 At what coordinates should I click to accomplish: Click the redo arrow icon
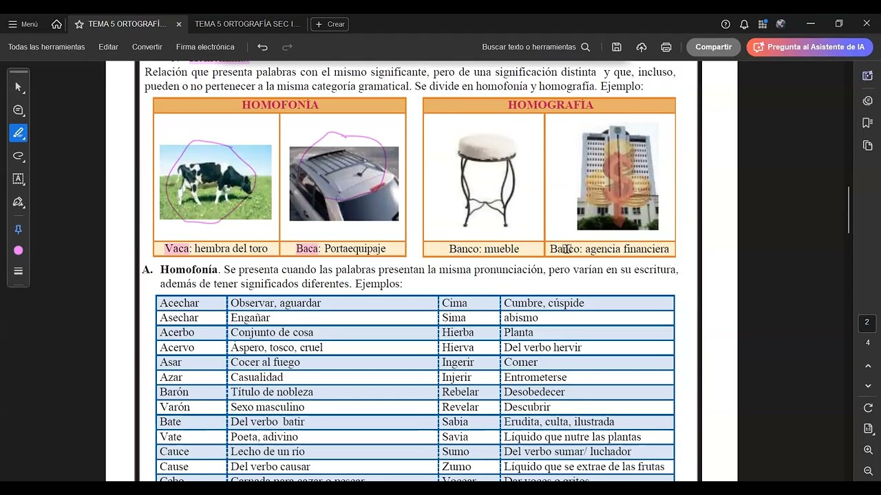(x=287, y=47)
